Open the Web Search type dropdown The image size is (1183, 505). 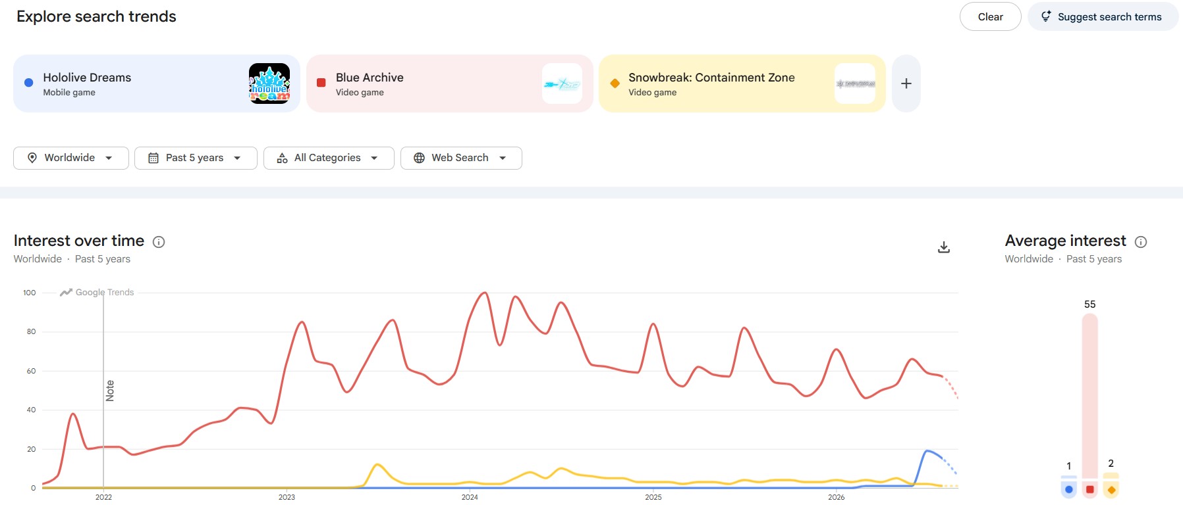tap(461, 158)
